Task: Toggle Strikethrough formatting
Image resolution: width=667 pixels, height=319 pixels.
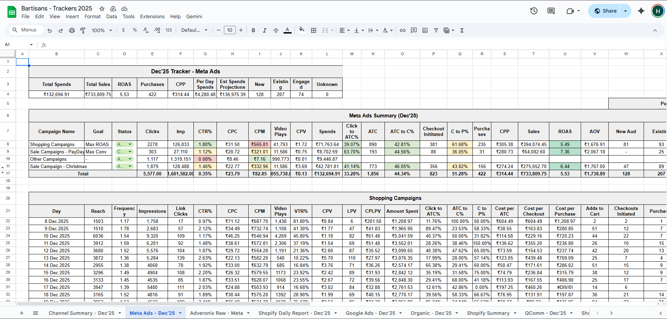Action: [276, 30]
